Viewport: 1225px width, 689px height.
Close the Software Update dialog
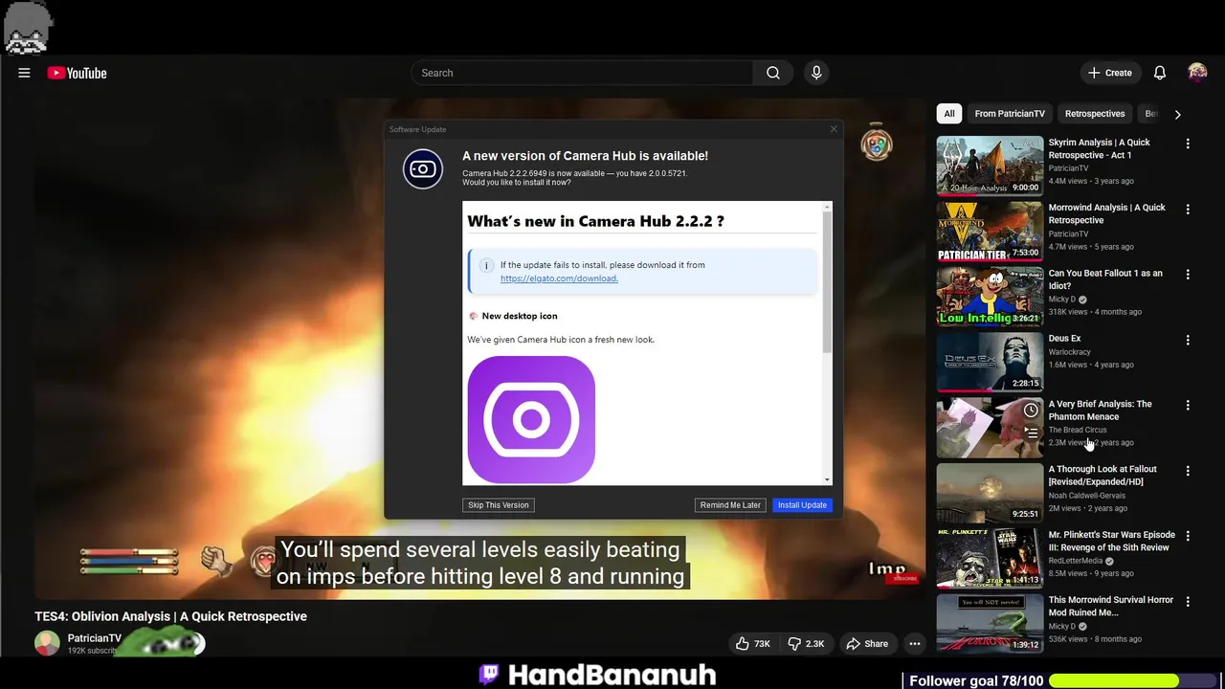tap(834, 129)
